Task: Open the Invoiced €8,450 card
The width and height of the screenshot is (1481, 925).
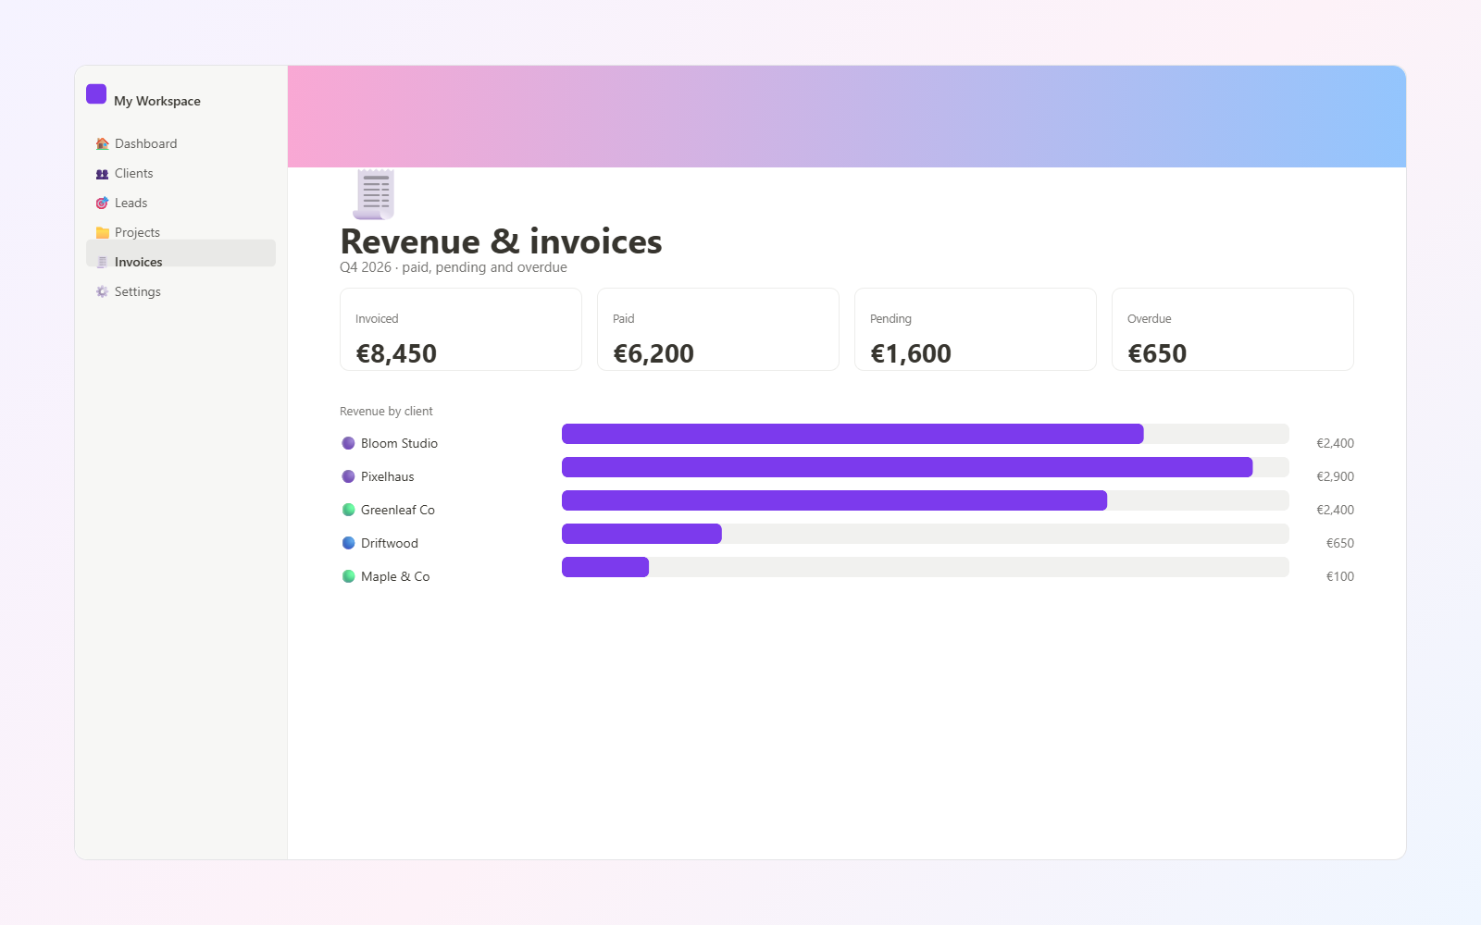Action: point(461,329)
